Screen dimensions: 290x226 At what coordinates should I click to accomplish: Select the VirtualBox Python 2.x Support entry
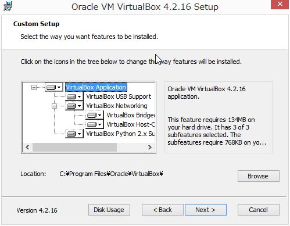click(120, 134)
